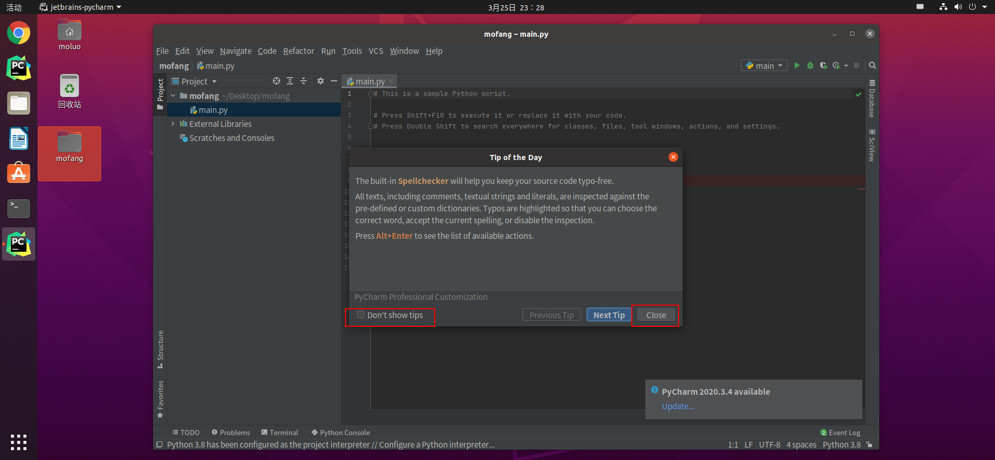995x460 pixels.
Task: Open the Refactor menu
Action: (299, 51)
